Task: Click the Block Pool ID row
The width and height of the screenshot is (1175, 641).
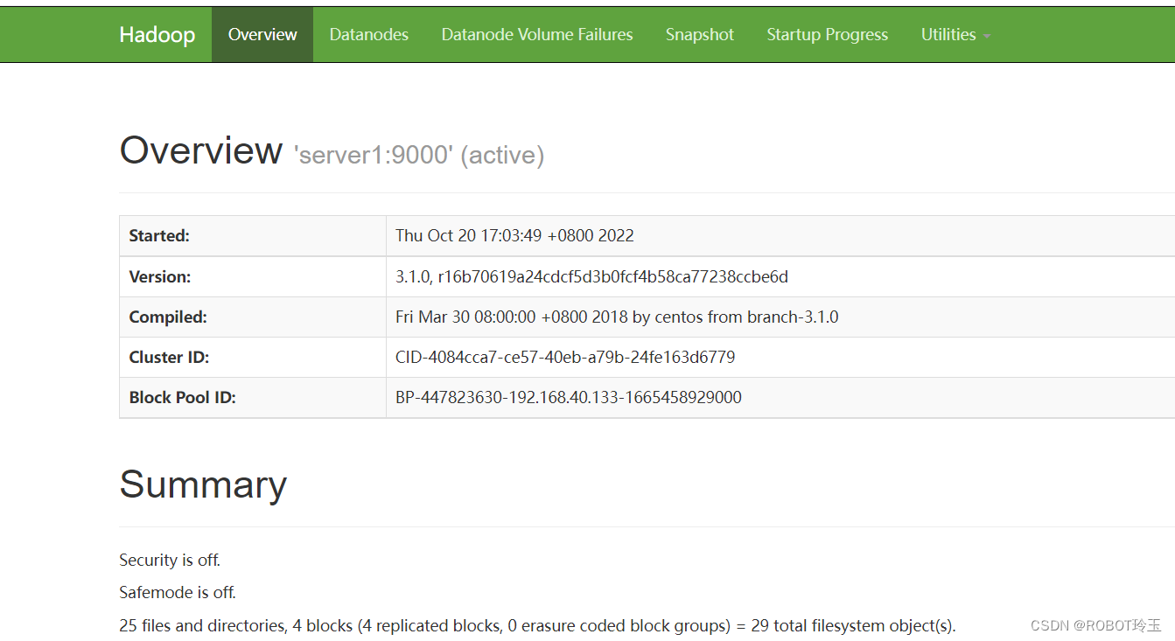Action: (x=568, y=397)
